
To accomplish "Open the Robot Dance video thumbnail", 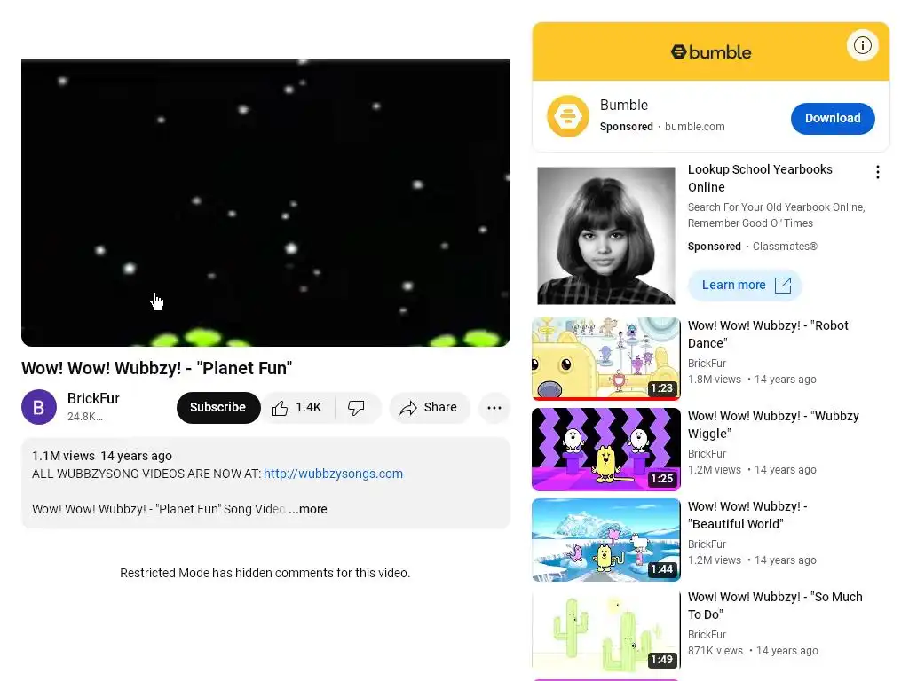I will [x=605, y=358].
